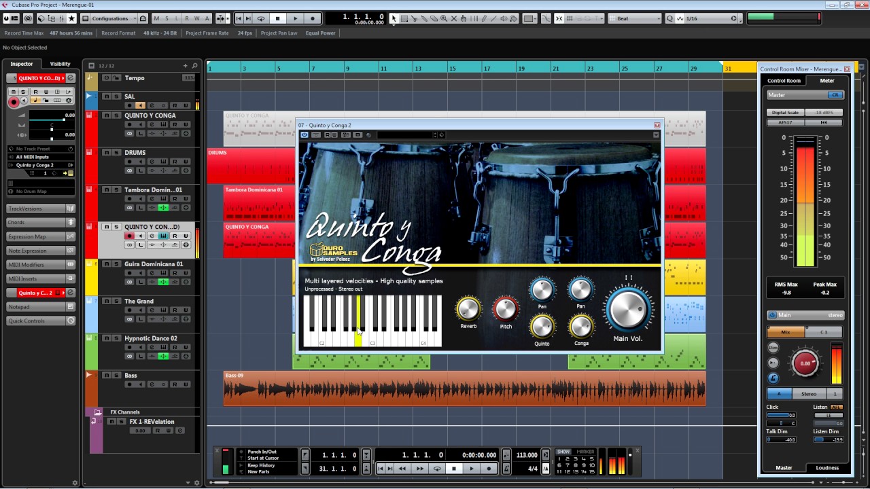Adjust the Control Room level red knob

(805, 363)
